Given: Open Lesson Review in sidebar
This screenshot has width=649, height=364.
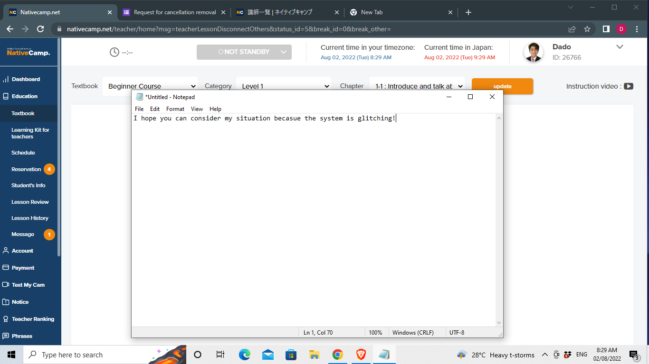Looking at the screenshot, I should pos(30,202).
